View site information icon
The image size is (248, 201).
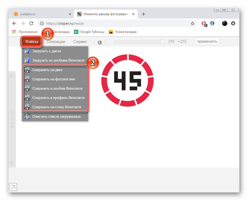point(42,23)
